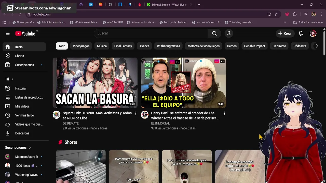The width and height of the screenshot is (326, 183).
Task: Open the Henry Cavill video title
Action: [185, 116]
